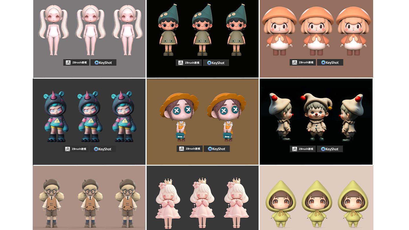The height and width of the screenshot is (230, 409).
Task: Click ZBrush建模 badge under button-eyed character
Action: 189,149
